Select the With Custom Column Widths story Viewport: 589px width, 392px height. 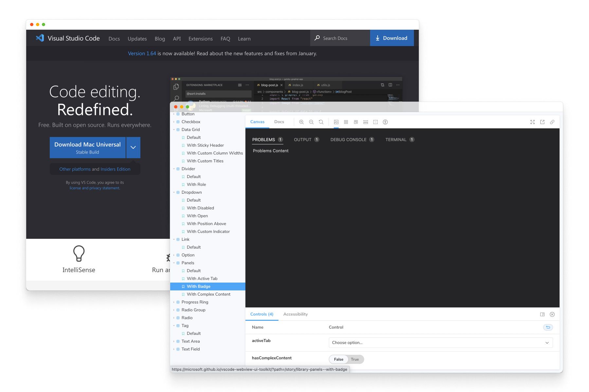(x=215, y=153)
